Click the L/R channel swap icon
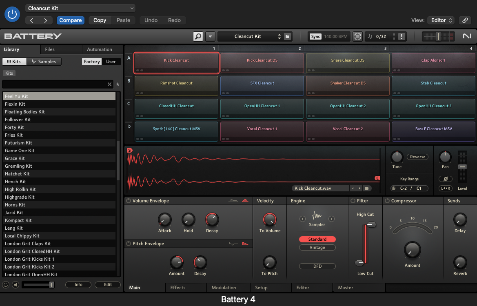The image size is (477, 306). click(x=445, y=188)
